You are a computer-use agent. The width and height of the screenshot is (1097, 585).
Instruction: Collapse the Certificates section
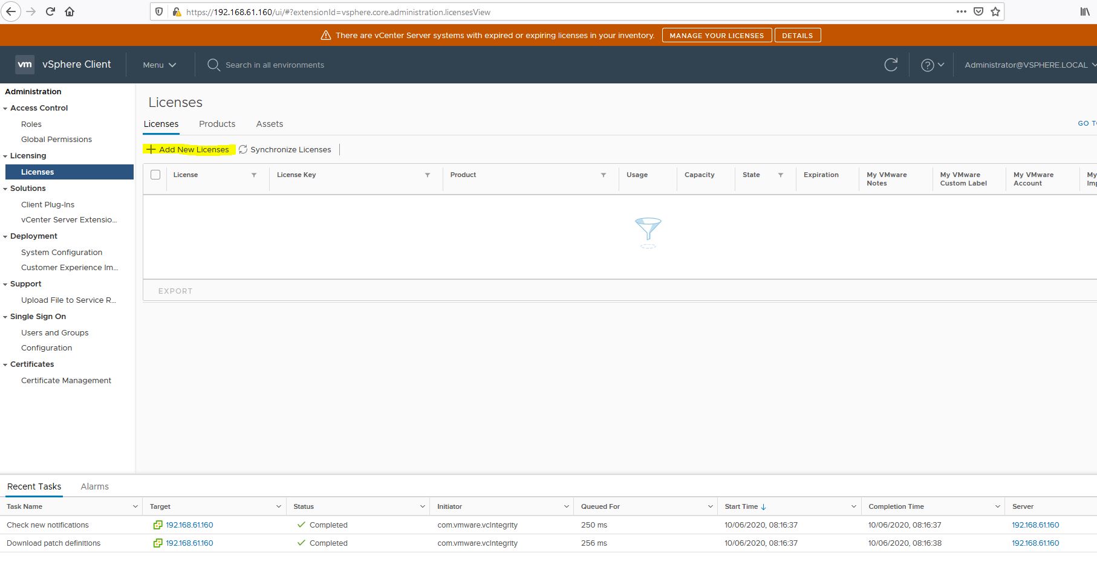(5, 365)
